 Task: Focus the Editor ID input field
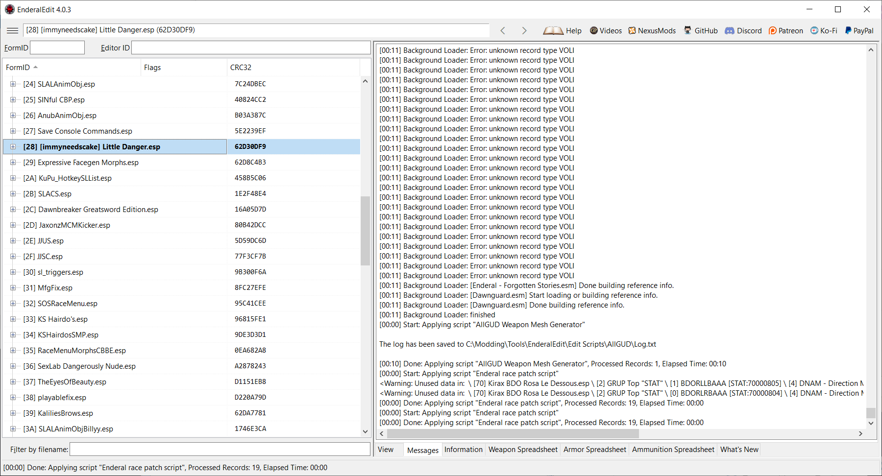pos(251,48)
